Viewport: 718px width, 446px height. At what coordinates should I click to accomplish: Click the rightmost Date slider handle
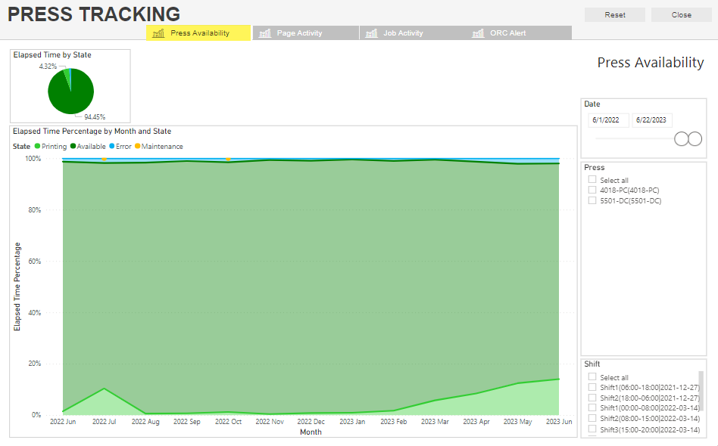click(x=695, y=138)
